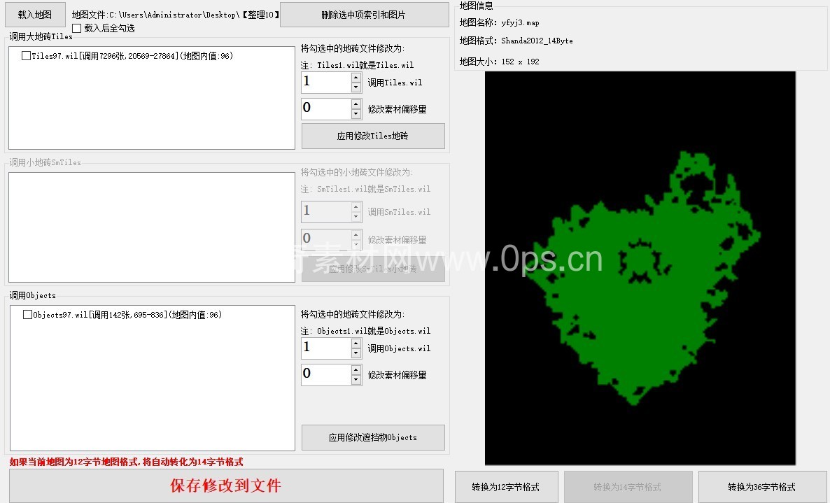Increase the Tiles 修改素材偏移量 value with up arrow

click(x=356, y=104)
